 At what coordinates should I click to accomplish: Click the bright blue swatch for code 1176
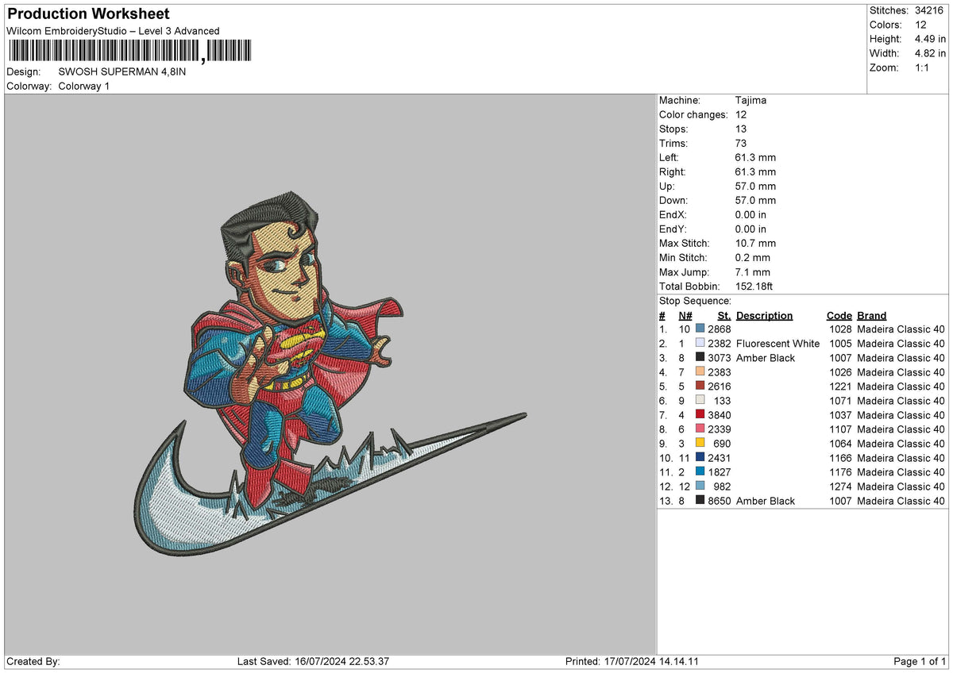tap(700, 472)
